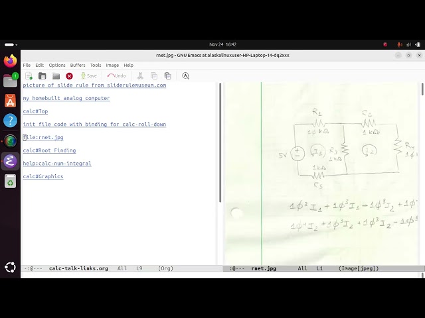The width and height of the screenshot is (425, 318).
Task: Click the image pane's vertical scrollbar
Action: (x=422, y=89)
